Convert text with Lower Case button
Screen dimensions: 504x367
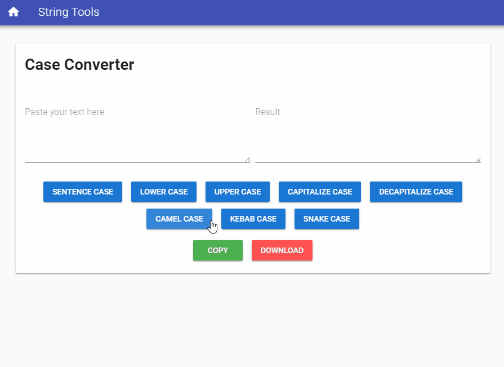164,192
